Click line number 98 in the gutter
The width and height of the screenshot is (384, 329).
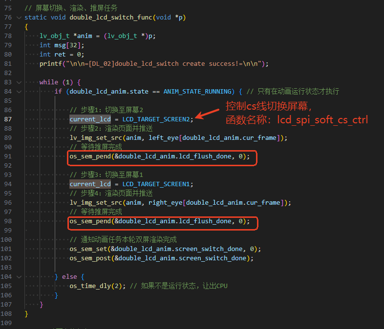8,221
